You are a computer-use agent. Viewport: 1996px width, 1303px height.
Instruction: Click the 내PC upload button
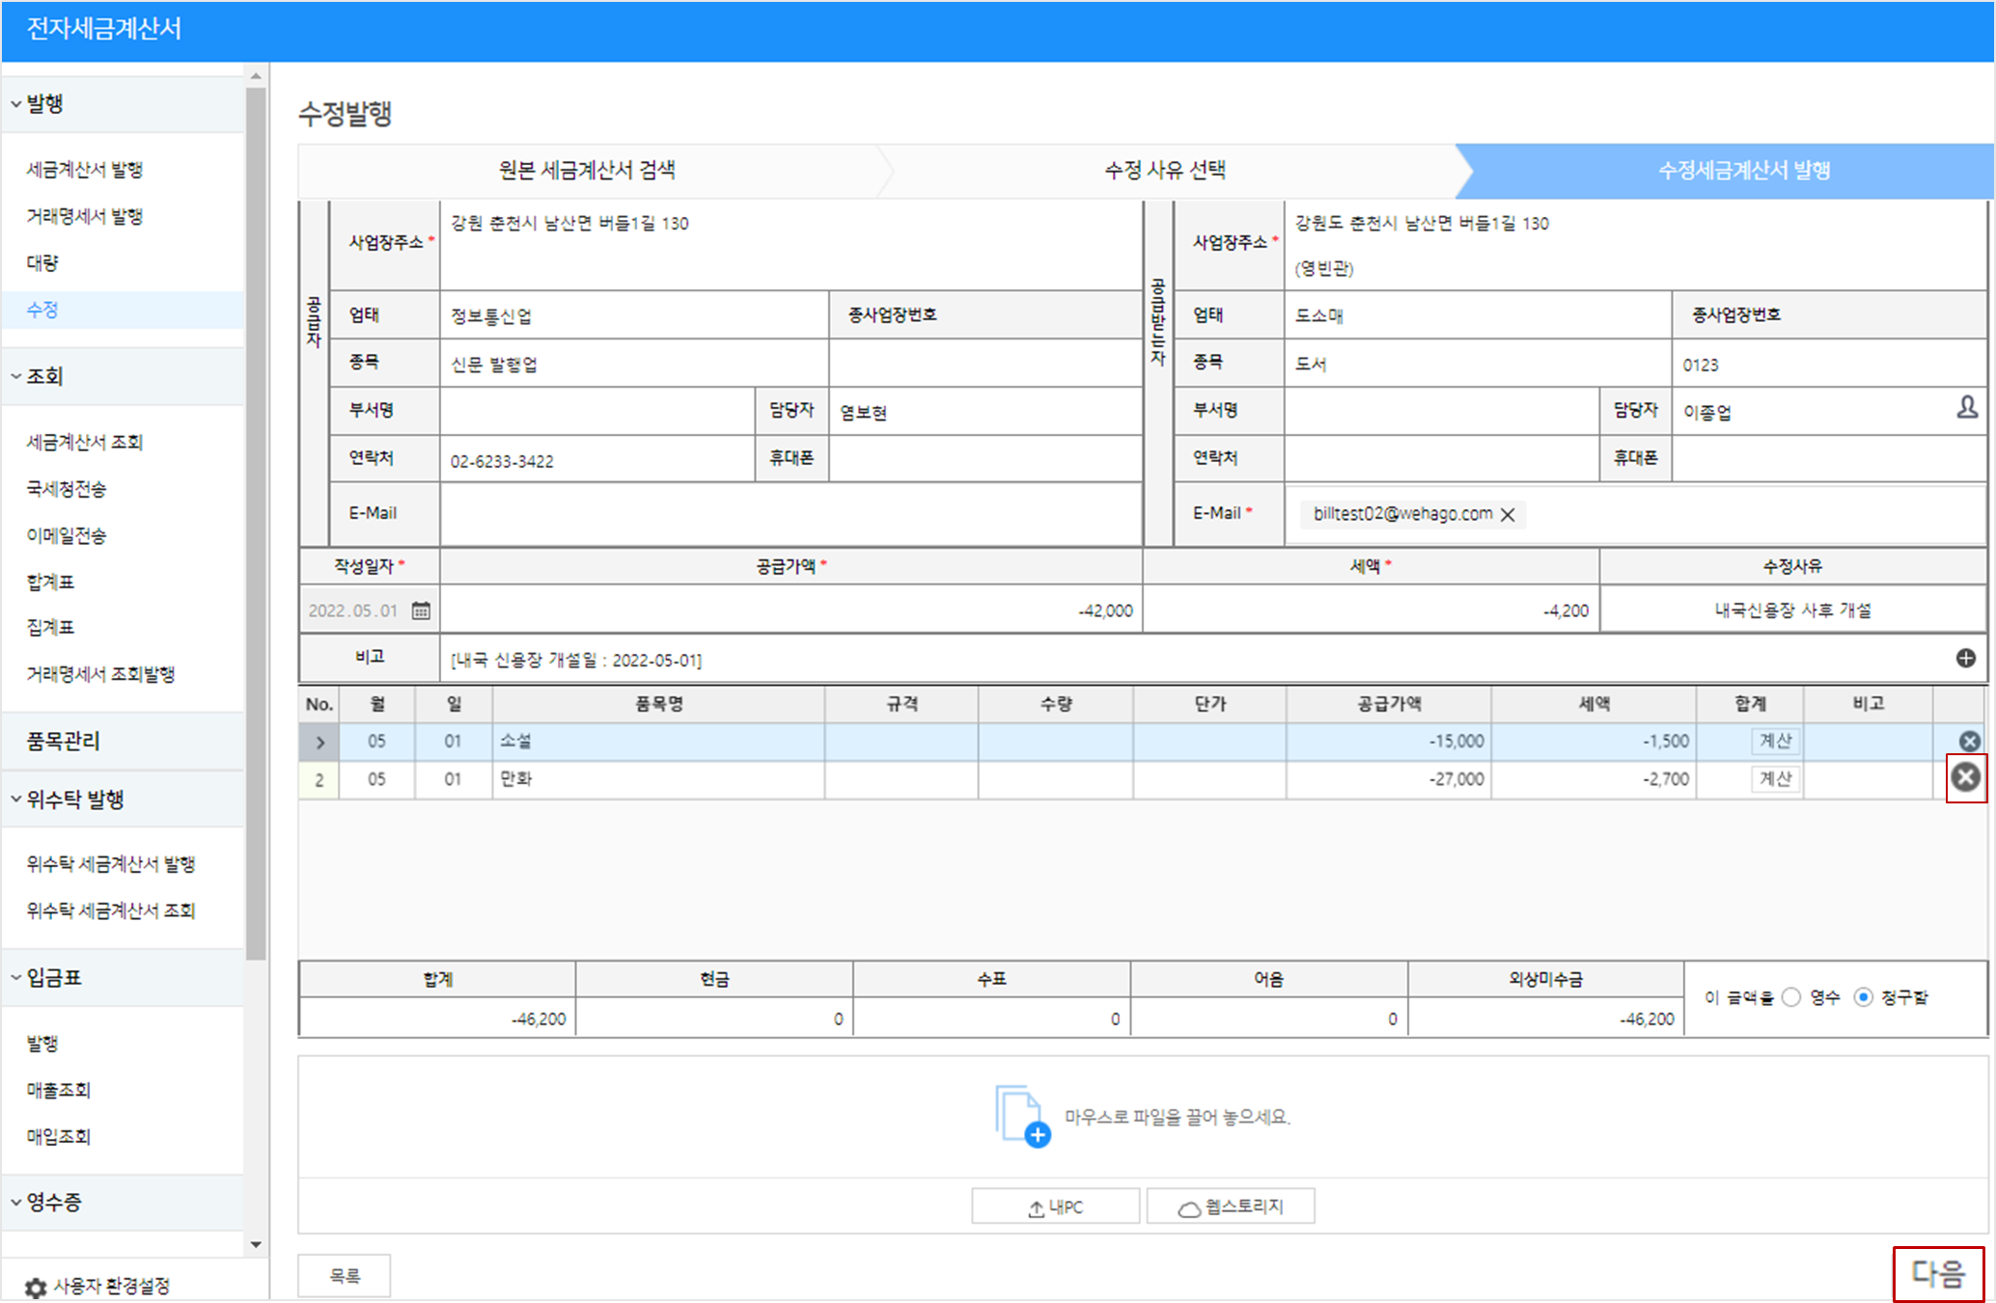(x=1055, y=1207)
